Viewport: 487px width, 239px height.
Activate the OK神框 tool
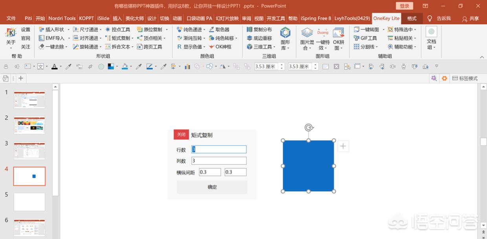point(222,46)
